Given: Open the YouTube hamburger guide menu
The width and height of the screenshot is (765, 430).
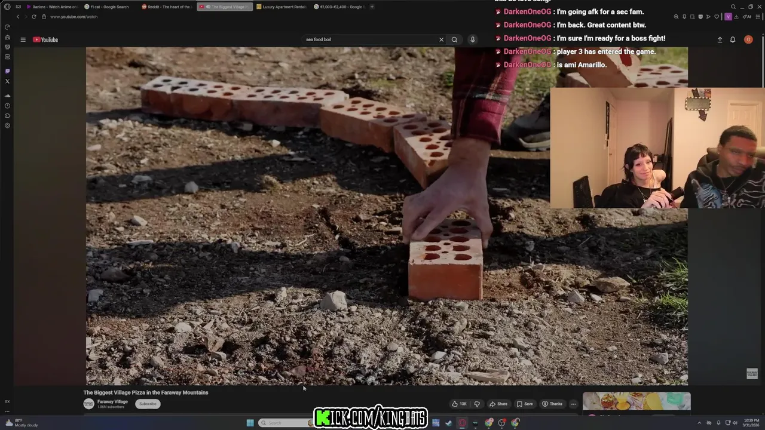Looking at the screenshot, I should click(x=23, y=39).
